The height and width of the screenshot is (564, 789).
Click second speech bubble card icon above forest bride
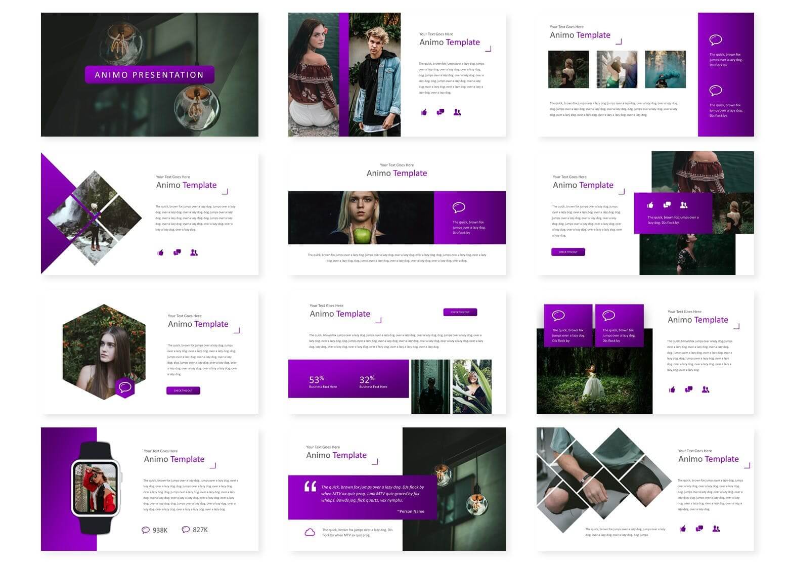[609, 316]
